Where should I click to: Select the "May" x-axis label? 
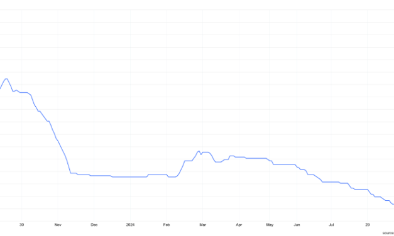click(270, 225)
